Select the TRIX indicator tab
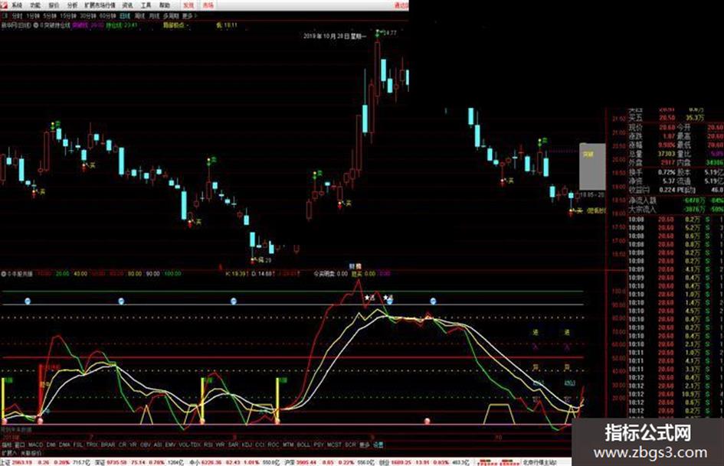This screenshot has height=466, width=724. click(x=93, y=445)
